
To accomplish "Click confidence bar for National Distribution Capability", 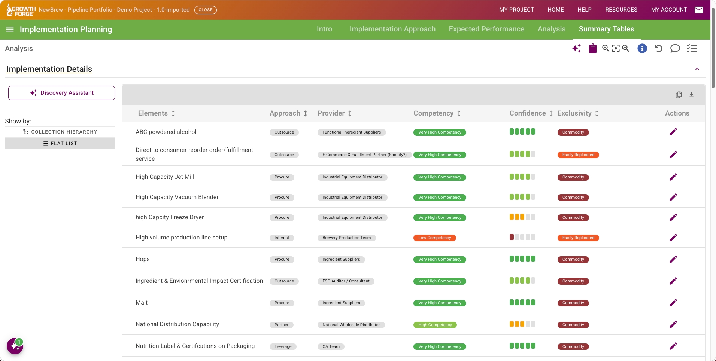I will pyautogui.click(x=522, y=324).
